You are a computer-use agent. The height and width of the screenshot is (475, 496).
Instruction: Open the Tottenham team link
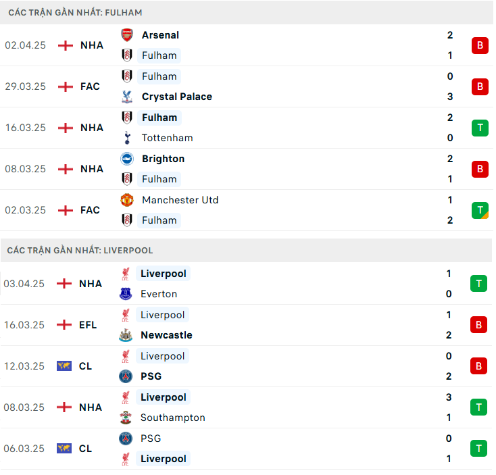tap(167, 138)
